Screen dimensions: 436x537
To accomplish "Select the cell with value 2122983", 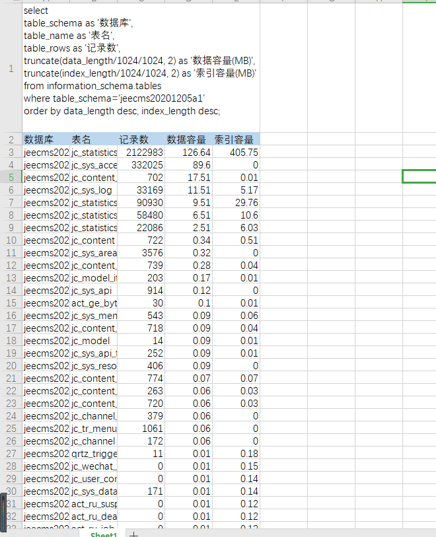I will [x=141, y=152].
